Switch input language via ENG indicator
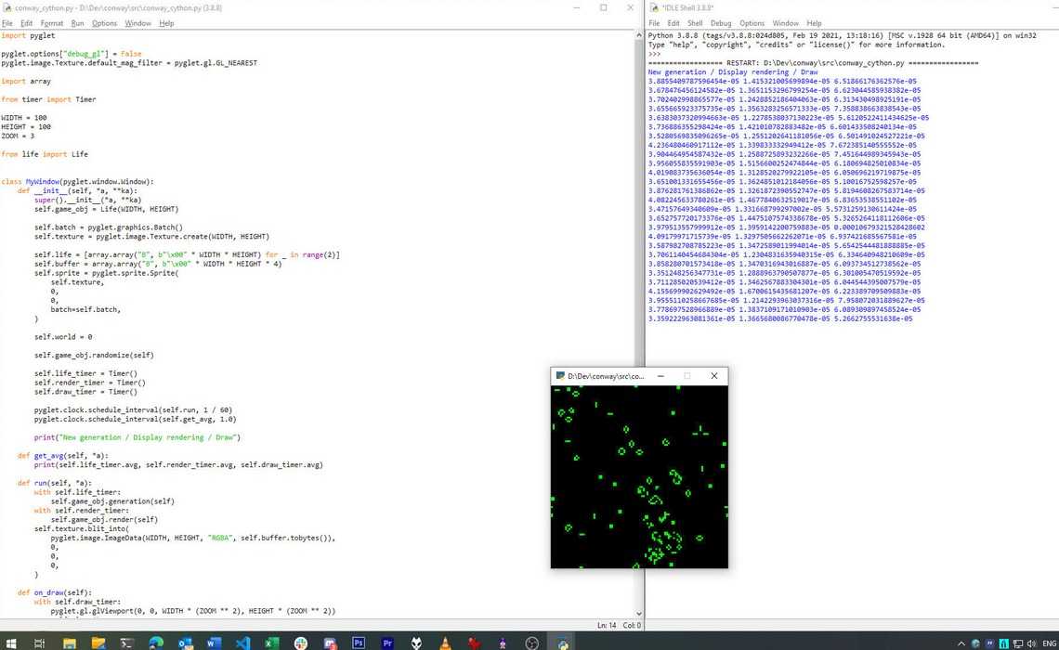Viewport: 1059px width, 650px height. 1049,643
